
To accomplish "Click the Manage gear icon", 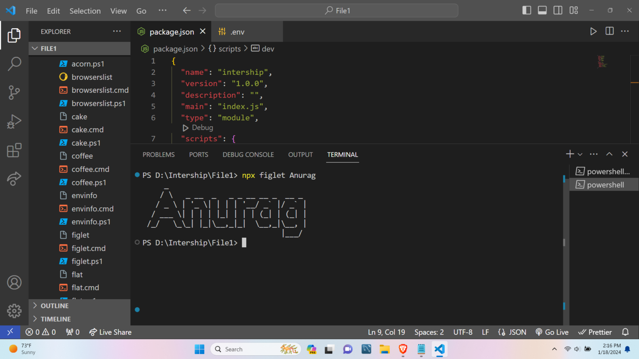I will [x=14, y=311].
